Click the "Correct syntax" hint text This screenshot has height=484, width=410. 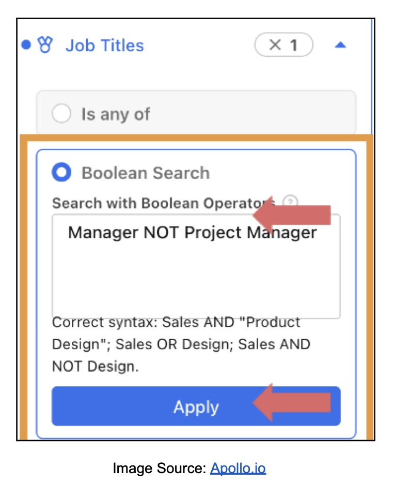(181, 344)
